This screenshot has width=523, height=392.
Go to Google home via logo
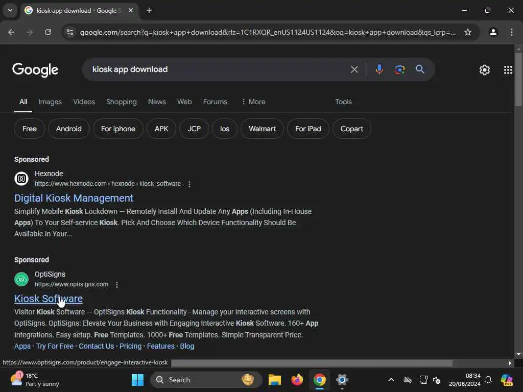(35, 70)
